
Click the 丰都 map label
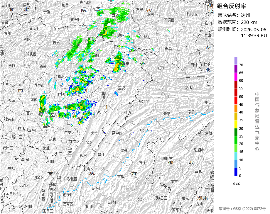coord(121,176)
